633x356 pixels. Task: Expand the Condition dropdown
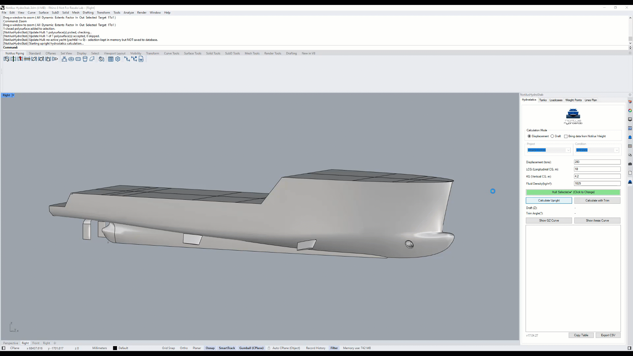(617, 150)
